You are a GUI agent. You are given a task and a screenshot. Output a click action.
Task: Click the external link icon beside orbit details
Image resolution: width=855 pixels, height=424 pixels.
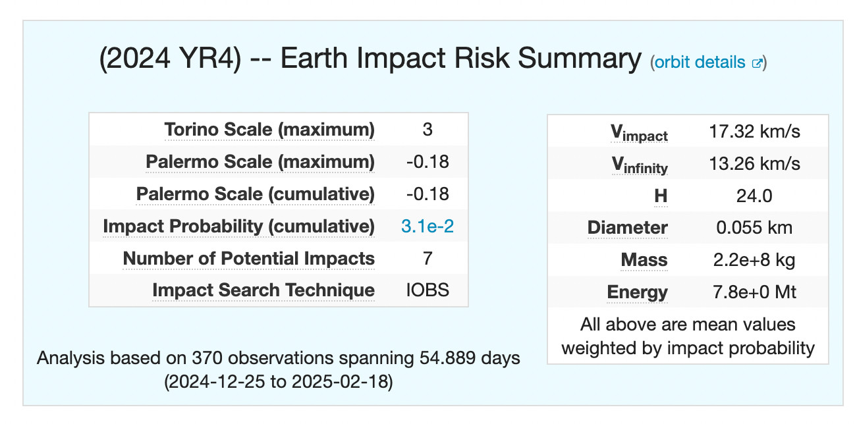click(x=757, y=63)
